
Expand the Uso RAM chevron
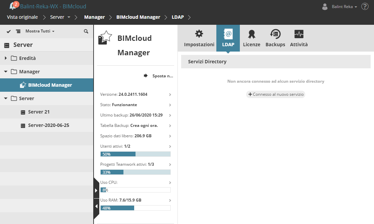pyautogui.click(x=170, y=201)
